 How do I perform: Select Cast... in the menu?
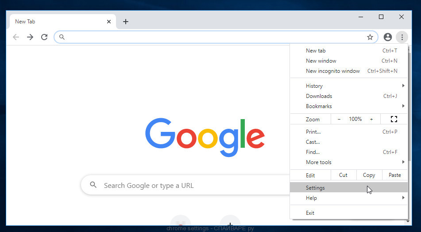(349, 142)
